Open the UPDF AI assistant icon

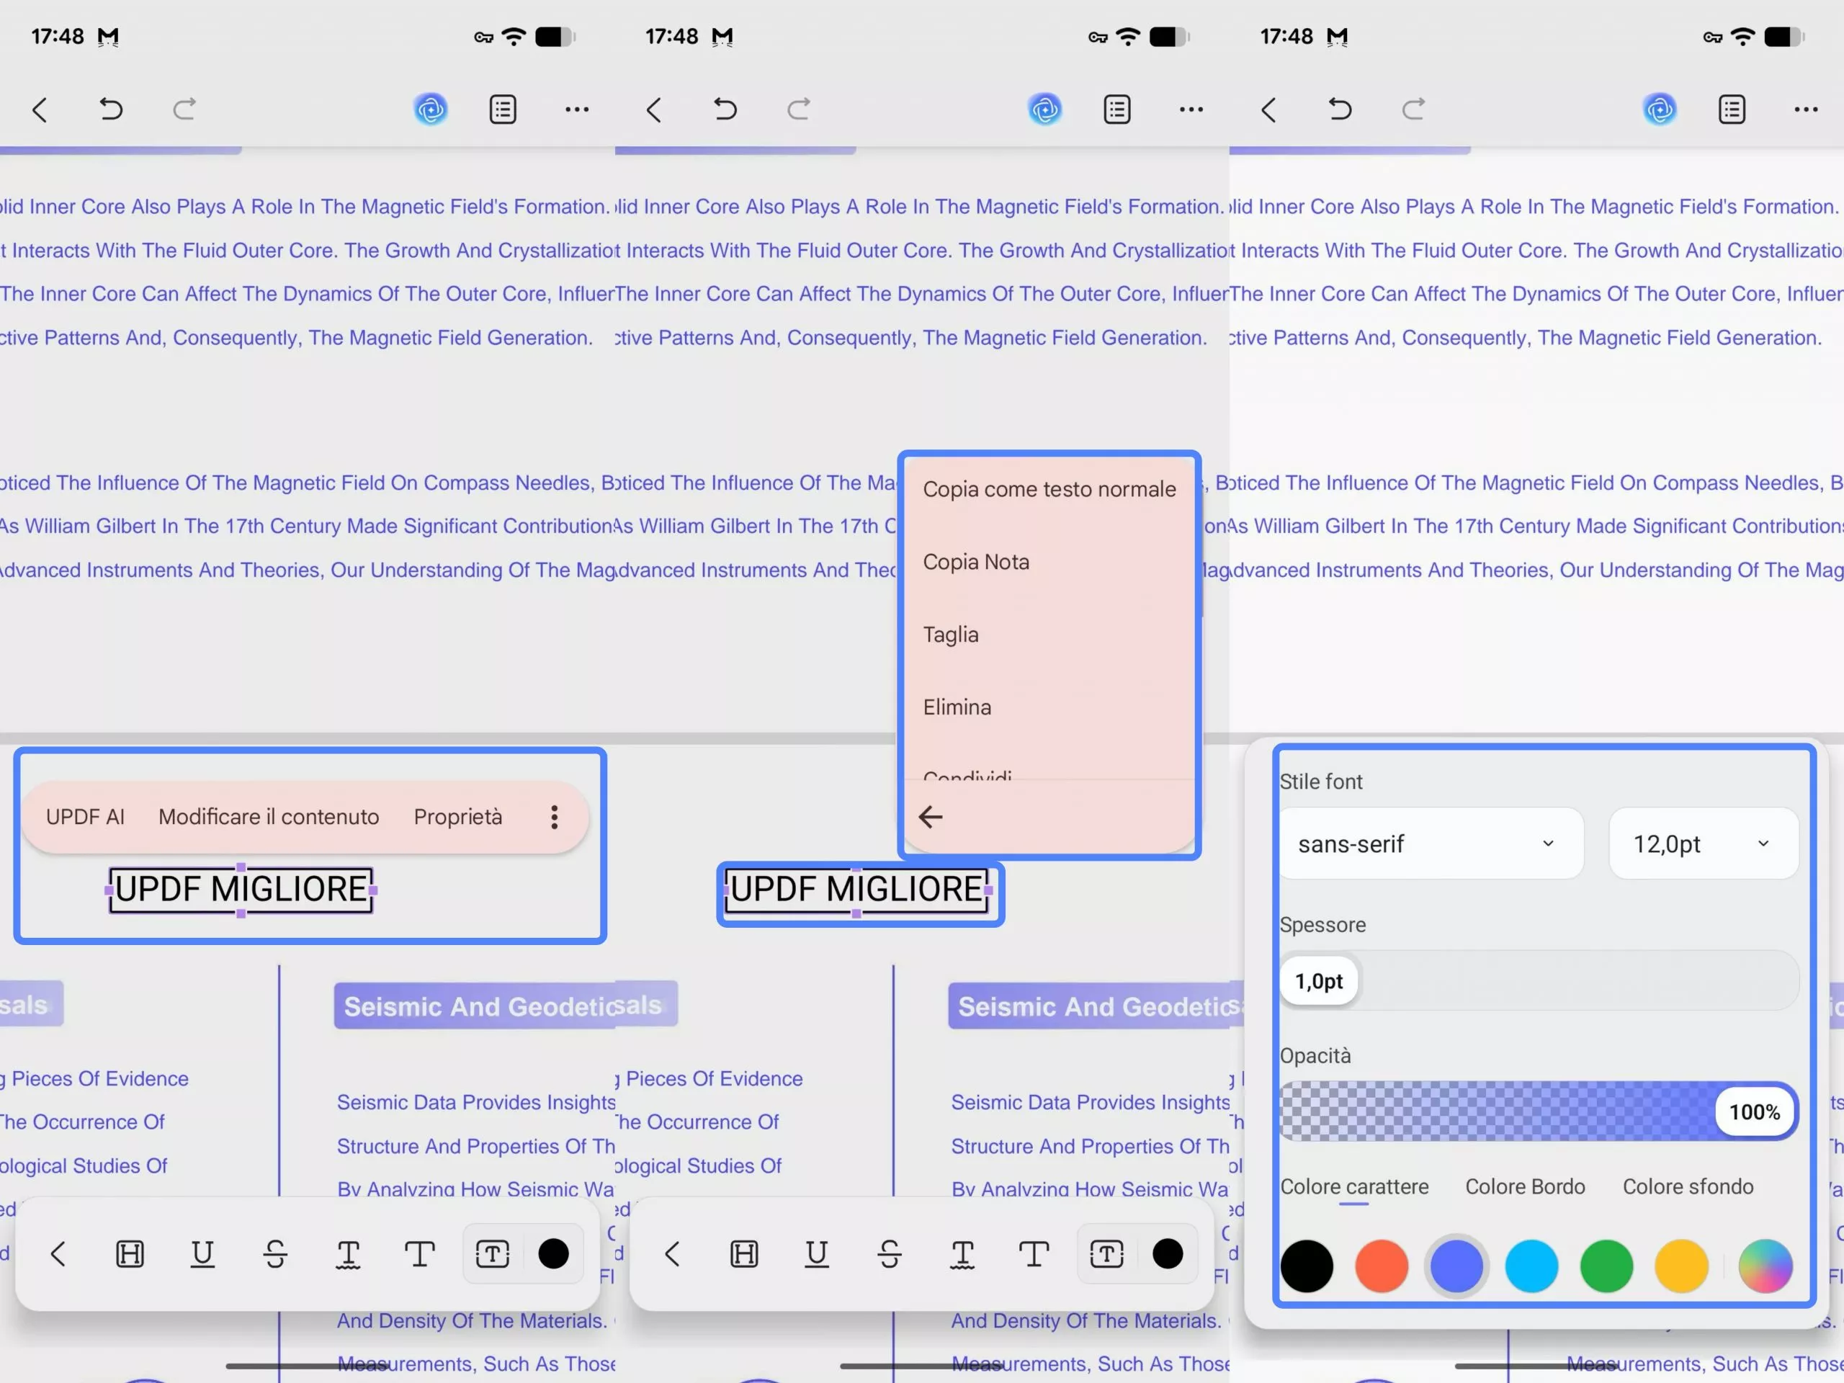coord(430,108)
